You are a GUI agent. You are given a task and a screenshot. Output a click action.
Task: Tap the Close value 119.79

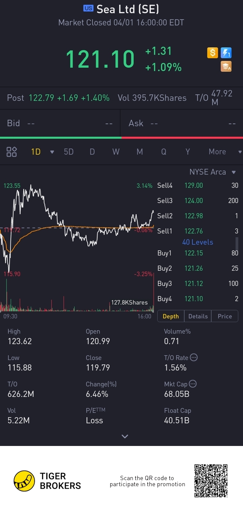pos(98,367)
